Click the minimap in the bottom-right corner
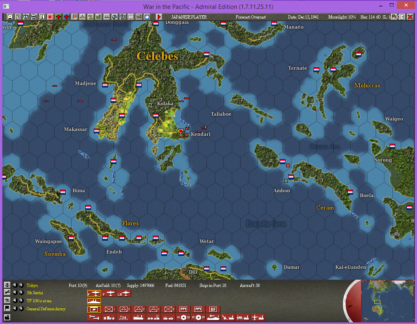Image resolution: width=417 pixels, height=324 pixels. (388, 301)
